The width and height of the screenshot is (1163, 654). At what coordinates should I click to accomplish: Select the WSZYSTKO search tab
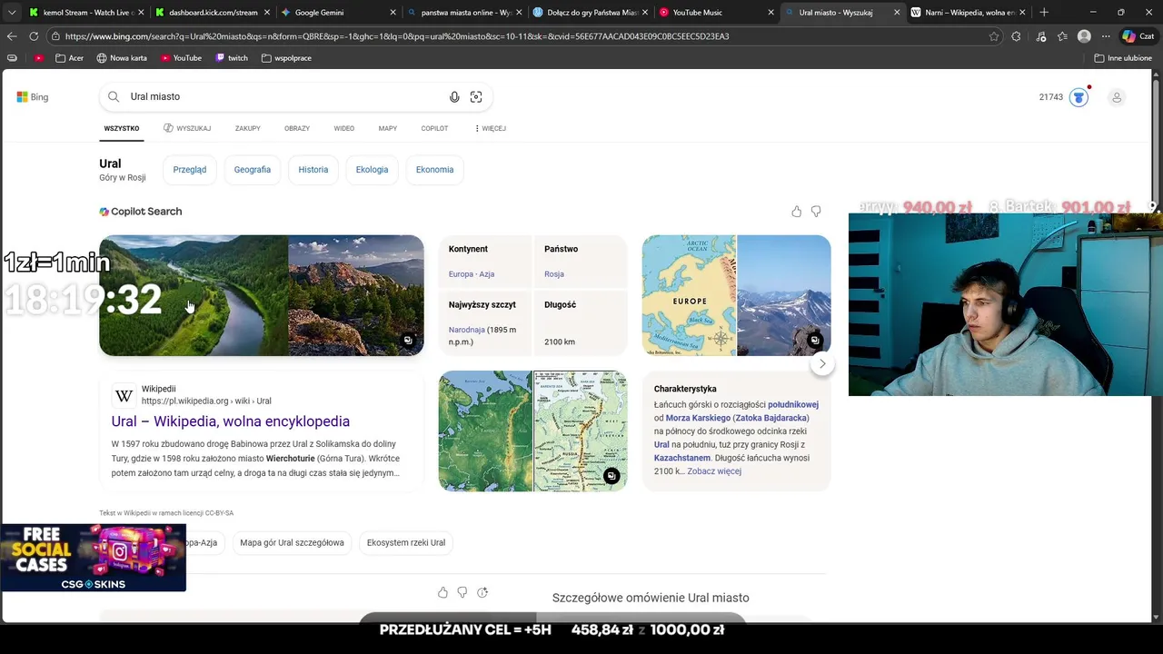point(122,128)
